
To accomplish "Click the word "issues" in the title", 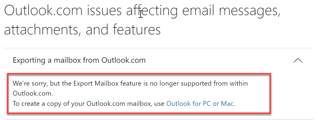I will pyautogui.click(x=104, y=11).
